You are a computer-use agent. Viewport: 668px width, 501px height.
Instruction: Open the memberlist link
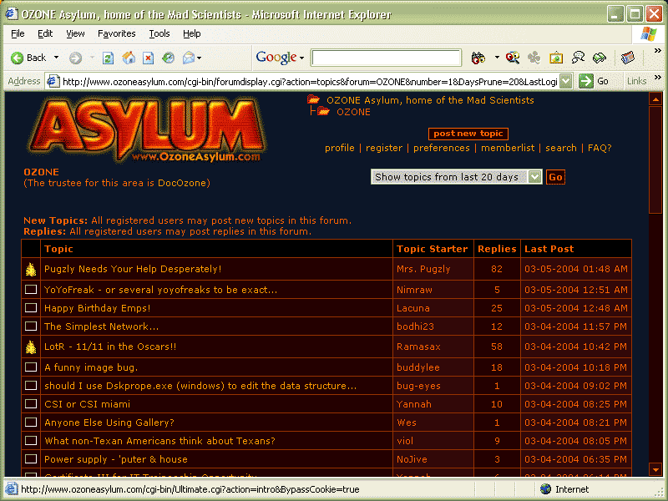coord(508,148)
